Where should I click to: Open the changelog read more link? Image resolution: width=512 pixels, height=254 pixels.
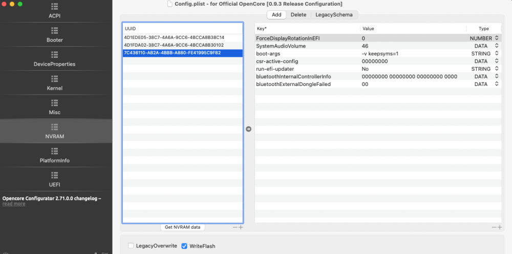tap(14, 204)
